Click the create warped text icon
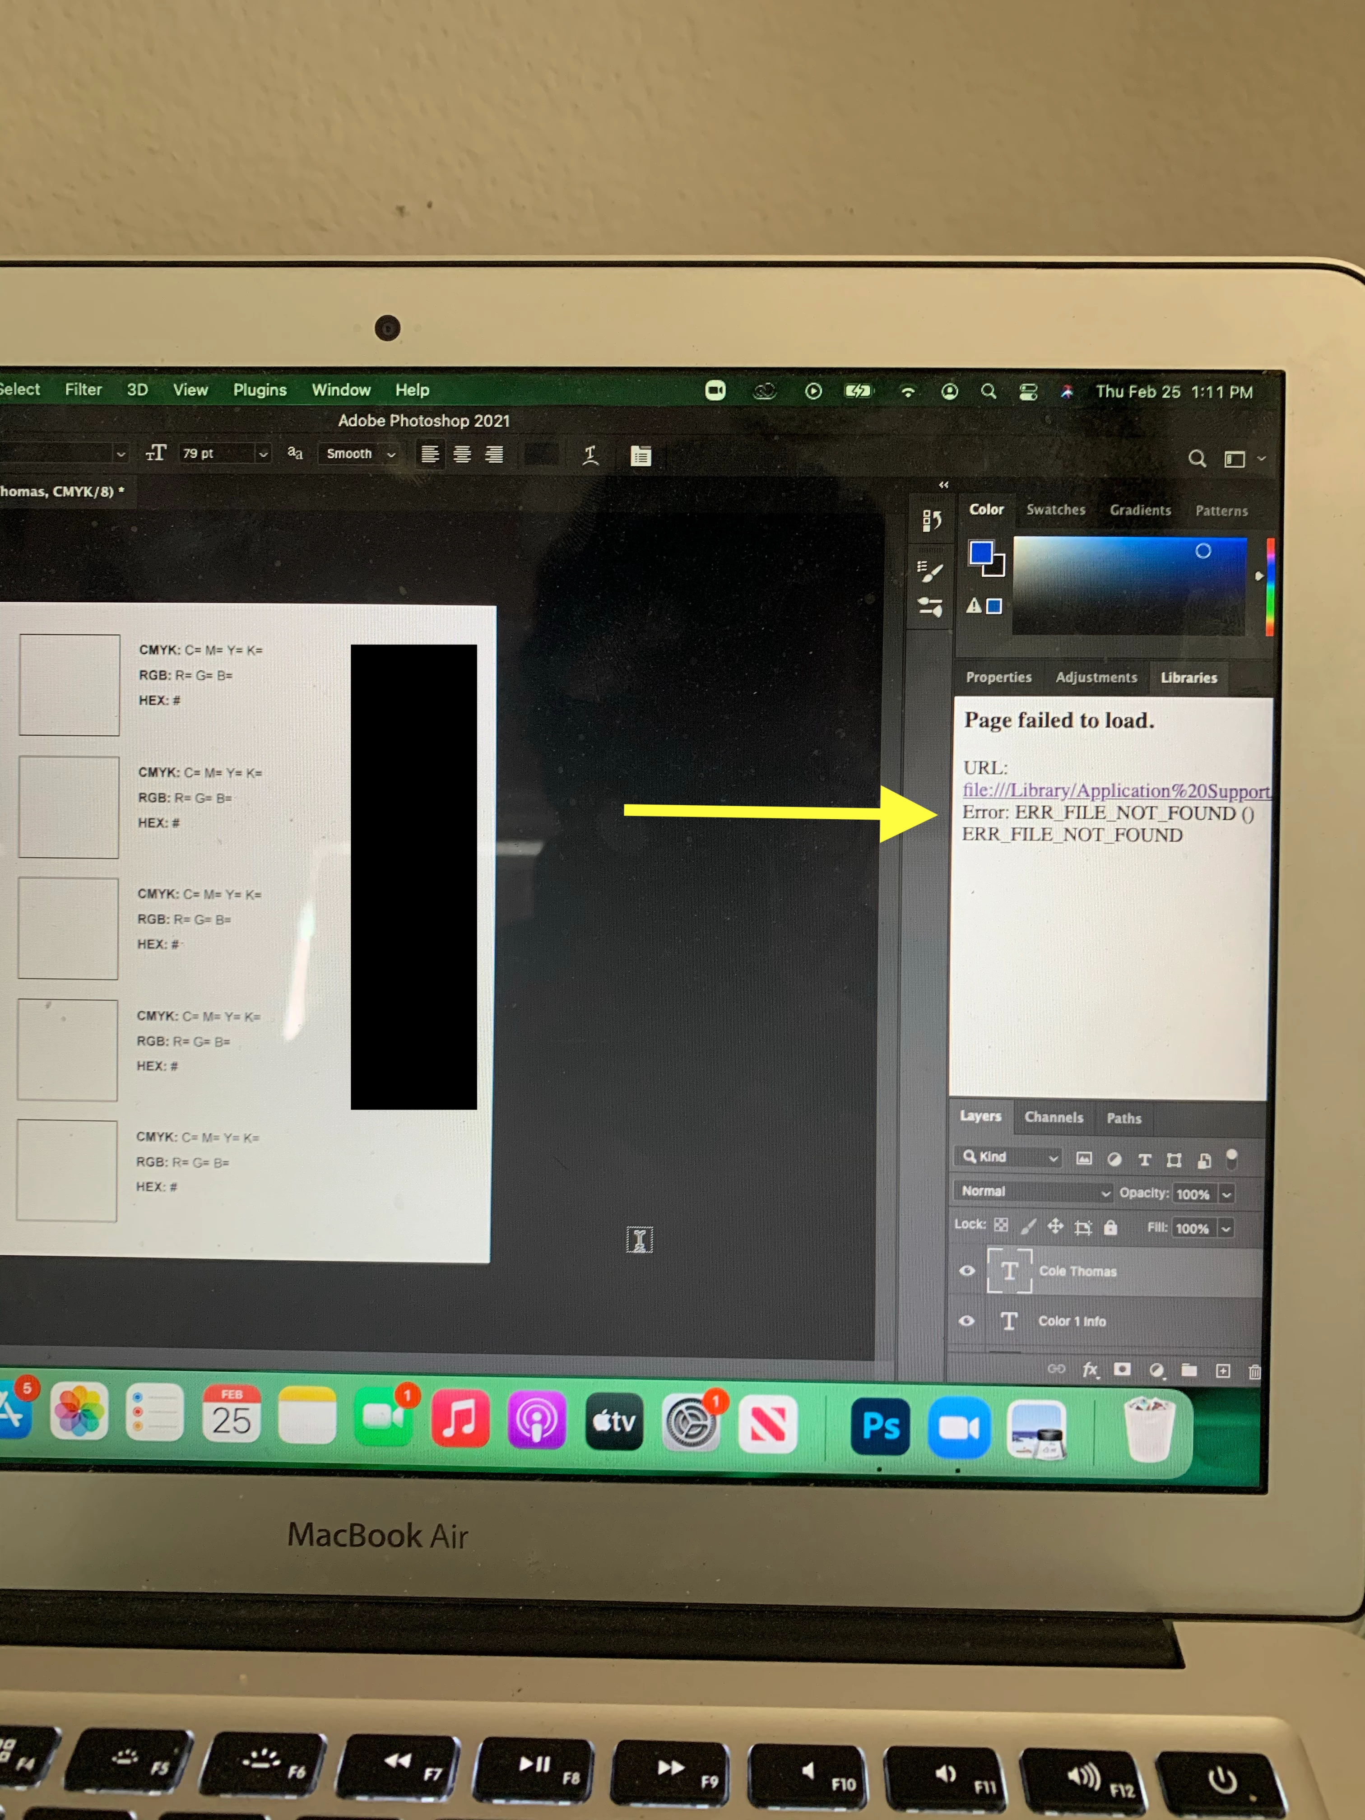Image resolution: width=1365 pixels, height=1820 pixels. 590,455
